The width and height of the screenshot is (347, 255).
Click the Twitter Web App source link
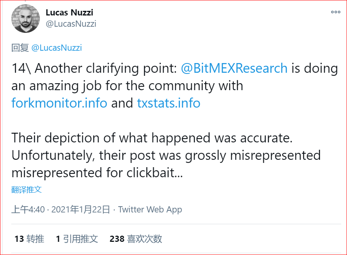(150, 209)
